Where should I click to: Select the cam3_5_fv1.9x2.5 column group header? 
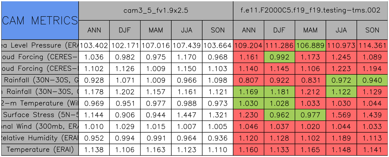(156, 11)
